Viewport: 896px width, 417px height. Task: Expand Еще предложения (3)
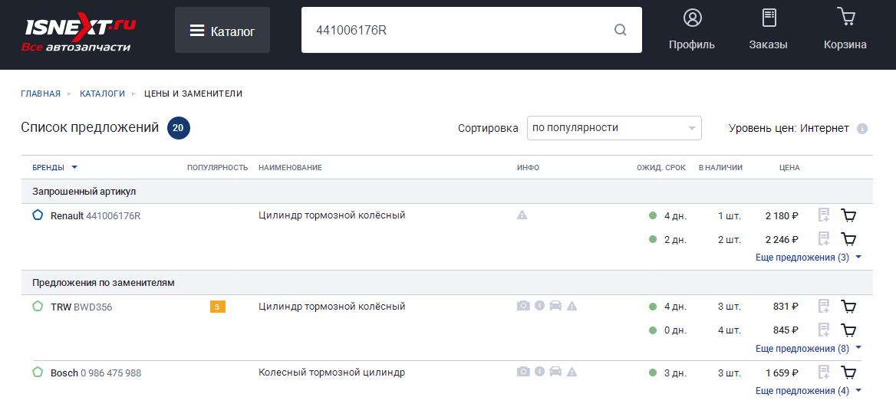[x=808, y=258]
